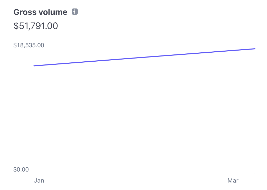The image size is (267, 190).
Task: Click the Gross volume heading
Action: [40, 12]
